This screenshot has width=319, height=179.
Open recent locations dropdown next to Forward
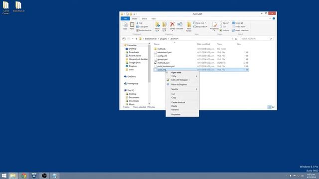pos(133,39)
